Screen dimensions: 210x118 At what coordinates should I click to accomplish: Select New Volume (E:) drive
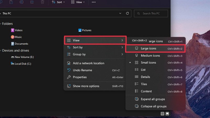point(22,57)
